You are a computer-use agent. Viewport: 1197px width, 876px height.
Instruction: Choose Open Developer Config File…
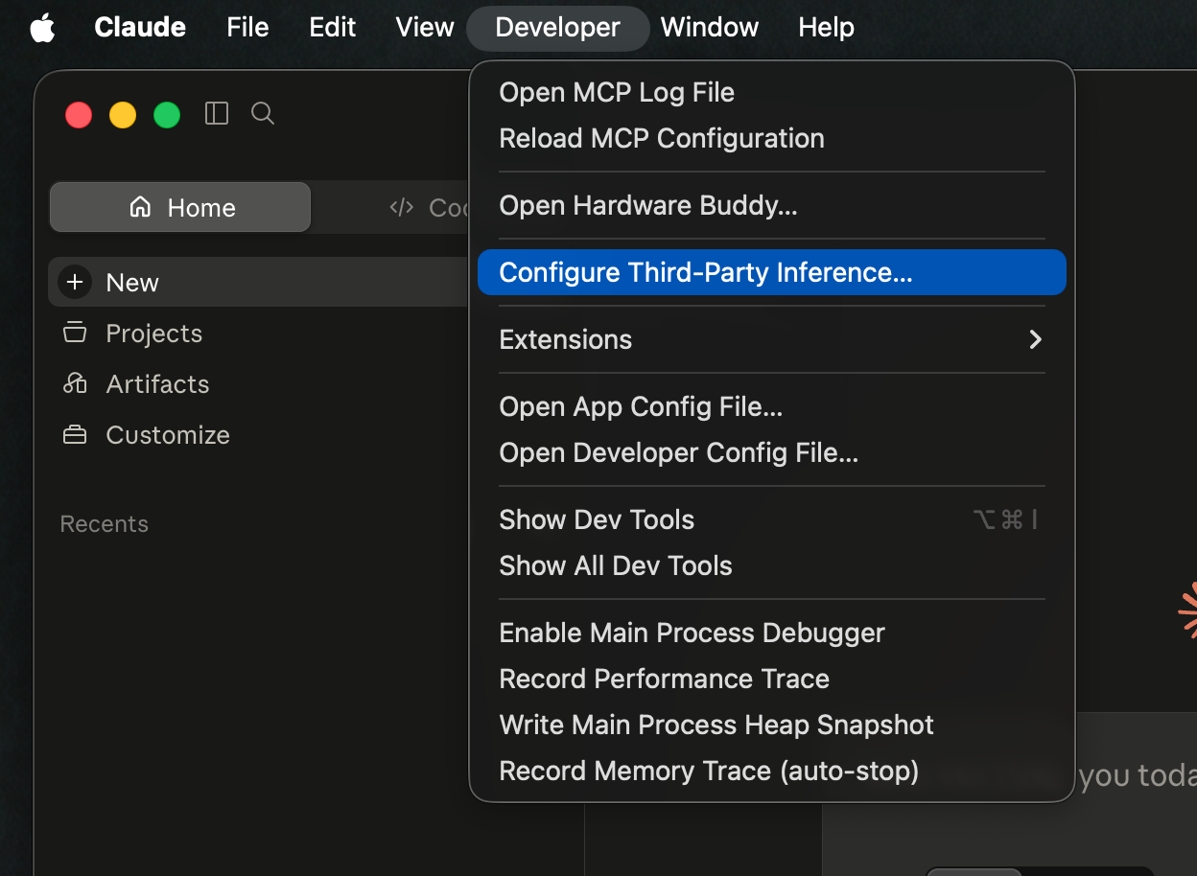pyautogui.click(x=772, y=452)
